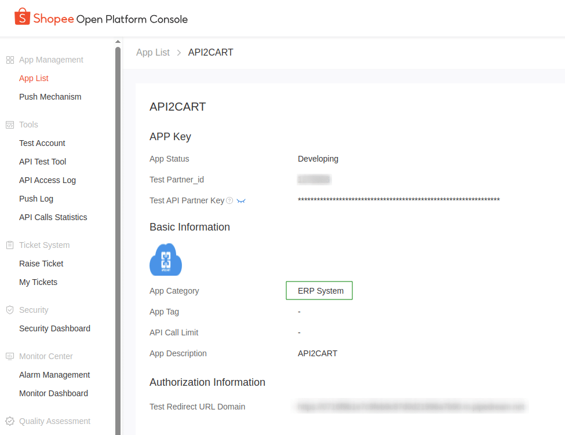Image resolution: width=565 pixels, height=435 pixels.
Task: Open the API Test Tool page
Action: point(42,162)
